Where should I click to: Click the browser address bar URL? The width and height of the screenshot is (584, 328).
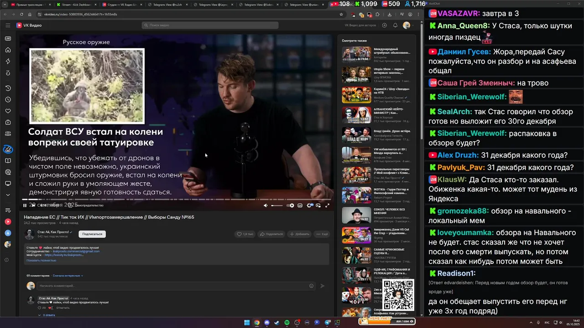(81, 14)
